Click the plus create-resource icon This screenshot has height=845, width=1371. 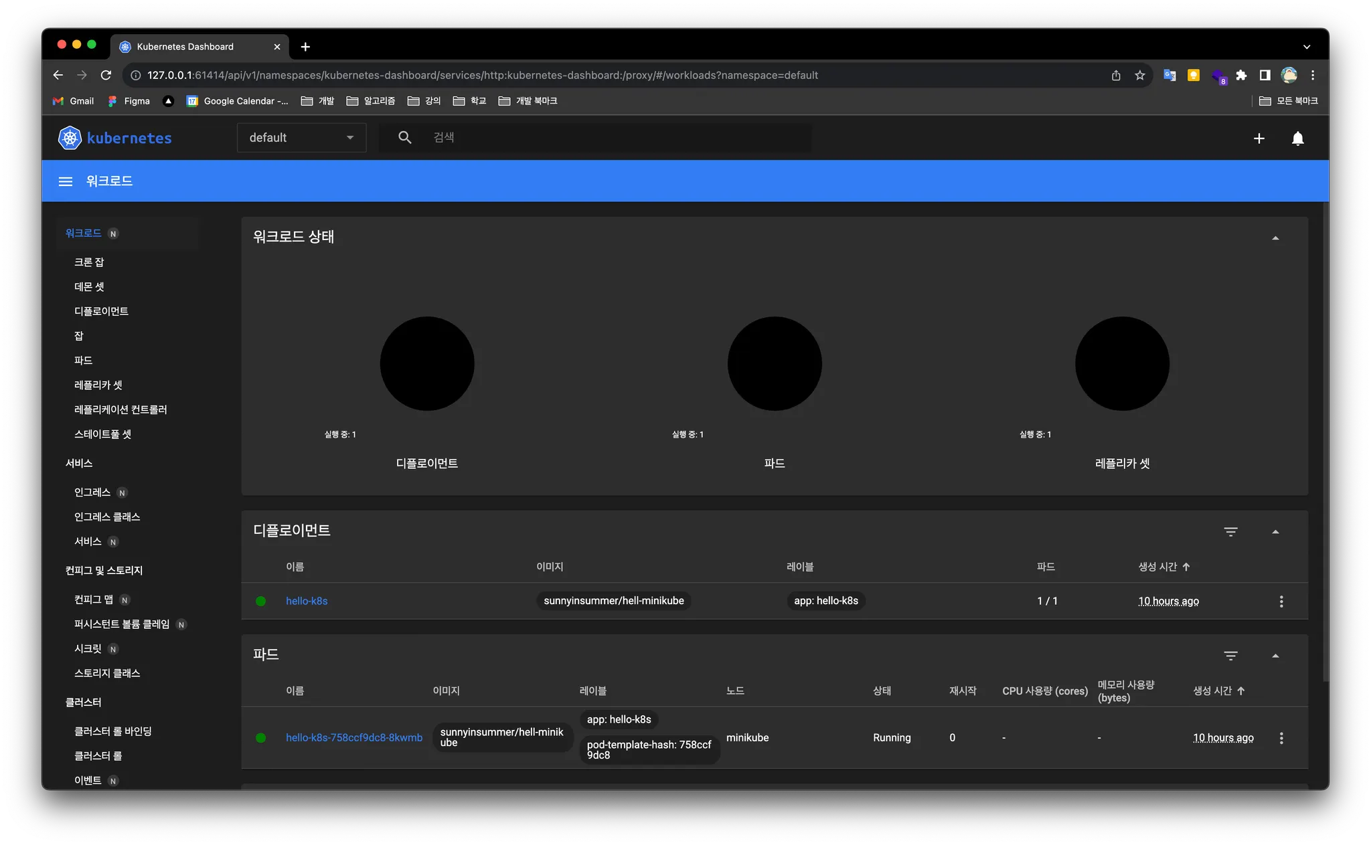pyautogui.click(x=1259, y=138)
